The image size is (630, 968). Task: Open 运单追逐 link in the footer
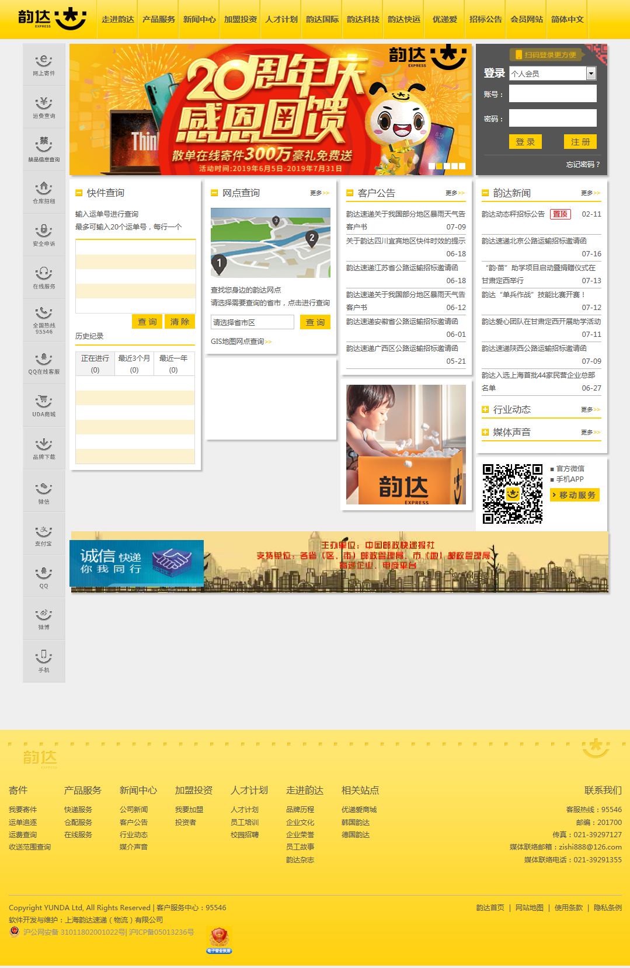[23, 823]
